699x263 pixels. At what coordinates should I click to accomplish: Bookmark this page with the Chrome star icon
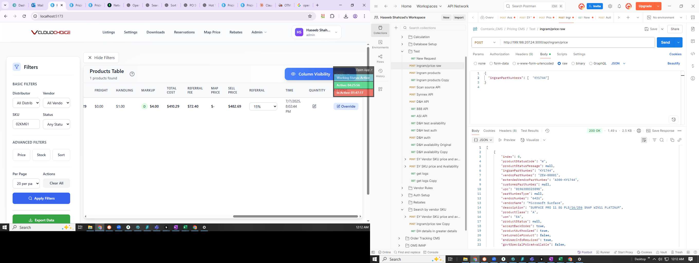pos(310,16)
